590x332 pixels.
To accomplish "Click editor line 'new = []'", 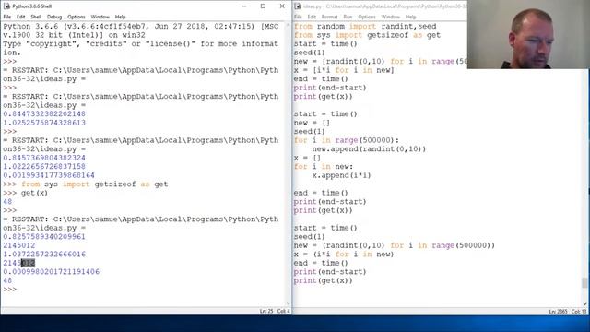I will click(312, 123).
